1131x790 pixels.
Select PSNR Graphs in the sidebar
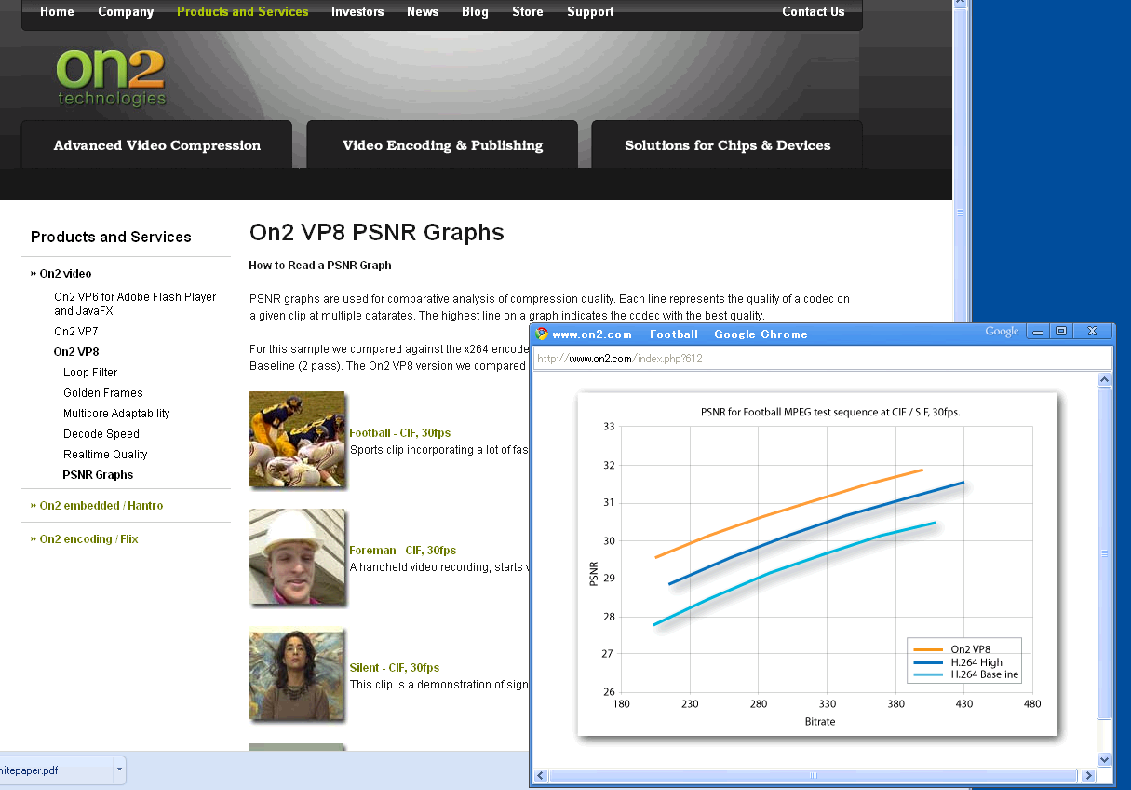(98, 475)
